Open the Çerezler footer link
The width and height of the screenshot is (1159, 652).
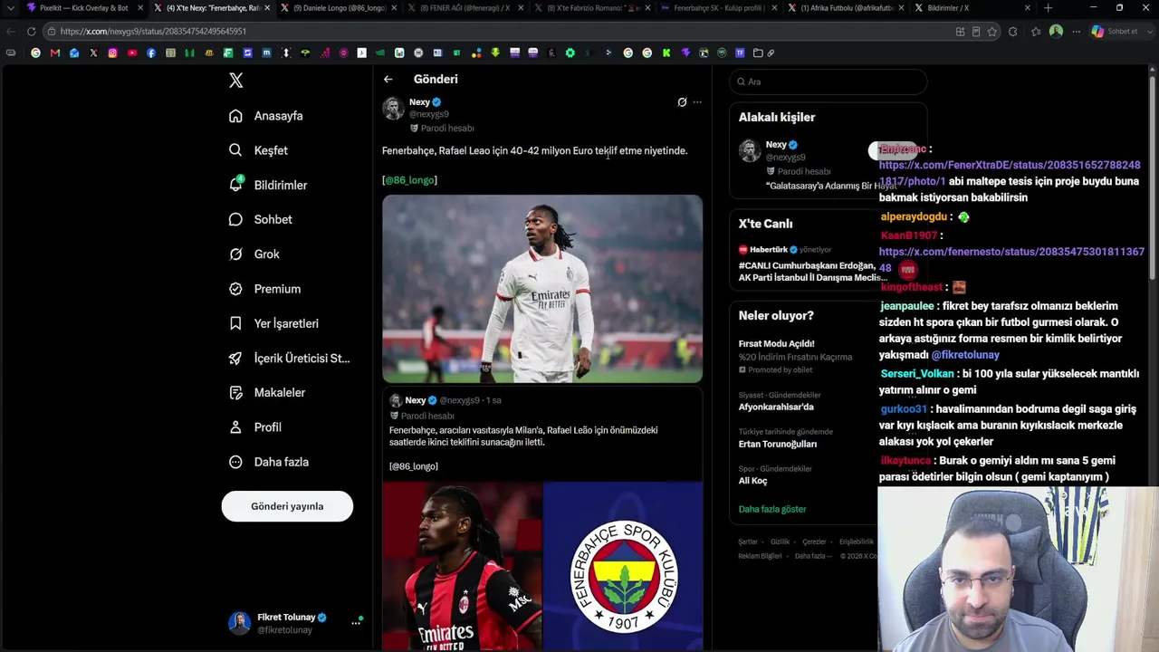[x=814, y=542]
